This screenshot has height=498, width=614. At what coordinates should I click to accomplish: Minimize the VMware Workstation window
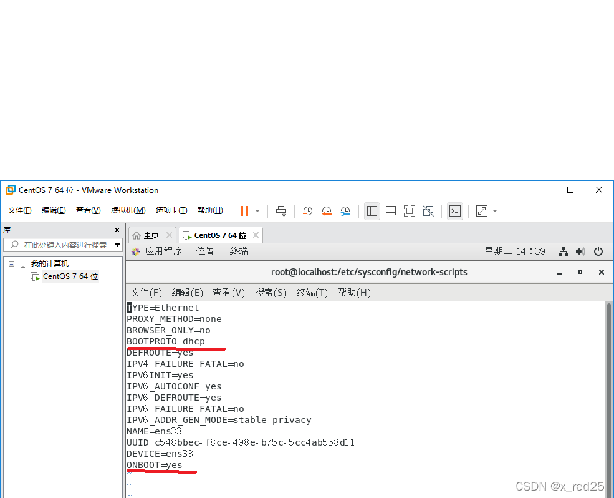pos(542,190)
